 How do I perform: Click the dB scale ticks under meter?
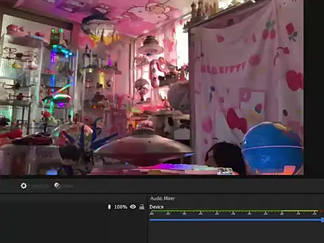pyautogui.click(x=234, y=213)
